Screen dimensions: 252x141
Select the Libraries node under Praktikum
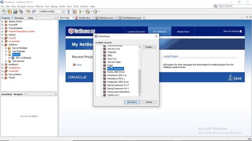point(16,54)
